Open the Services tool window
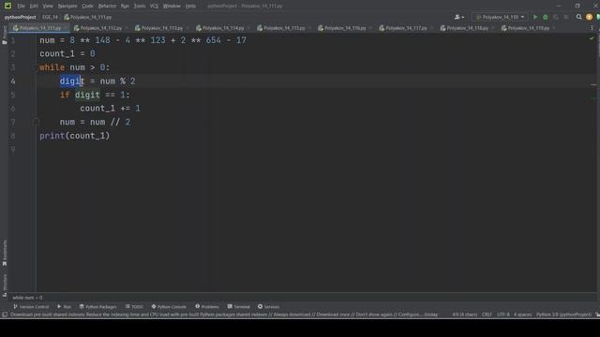 pyautogui.click(x=269, y=307)
